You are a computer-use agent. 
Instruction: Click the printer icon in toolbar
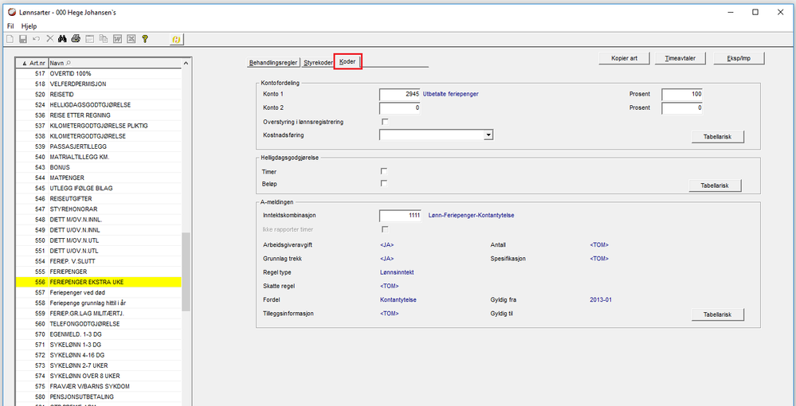point(76,38)
